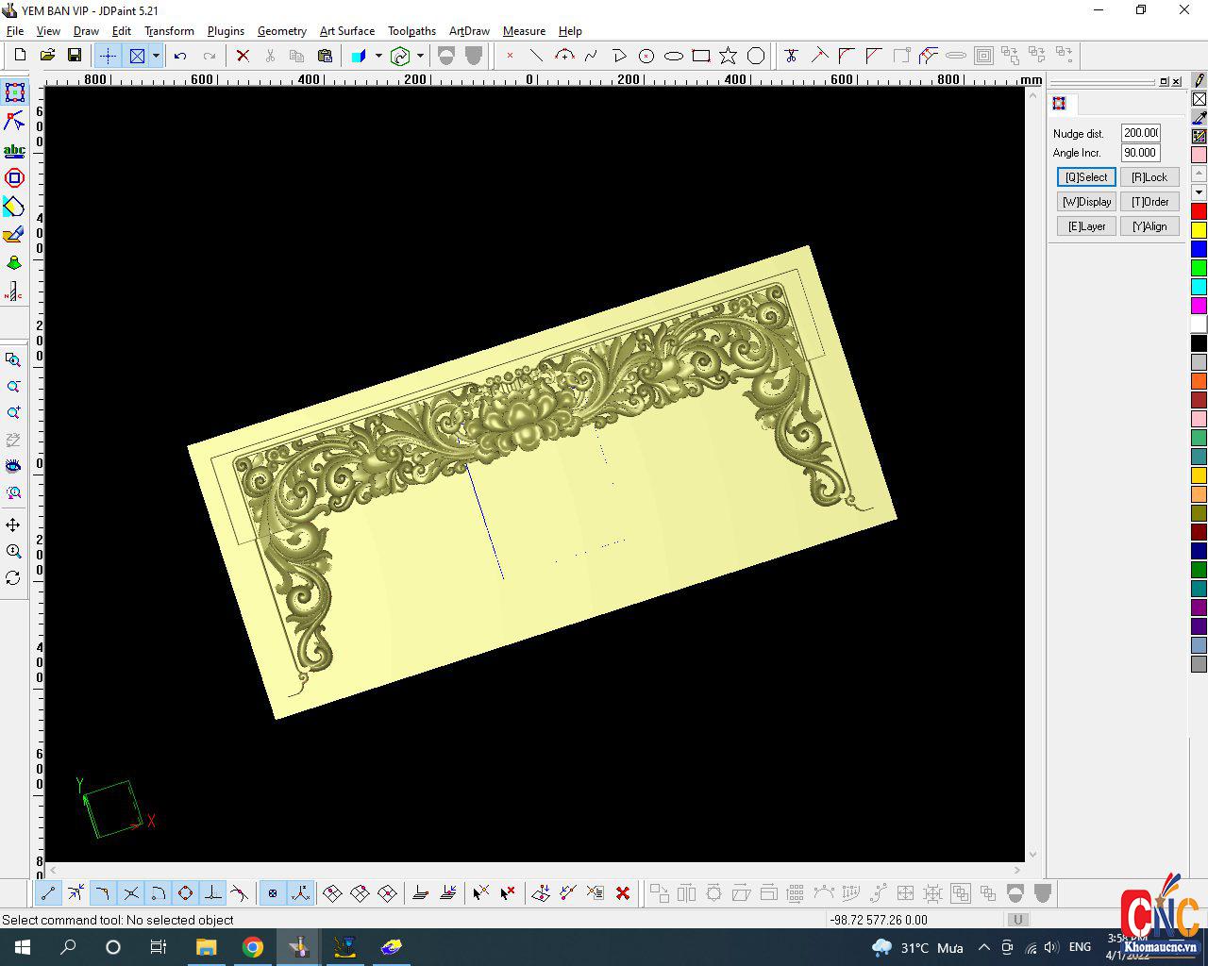
Task: Toggle the endpoint snap button
Action: [48, 893]
